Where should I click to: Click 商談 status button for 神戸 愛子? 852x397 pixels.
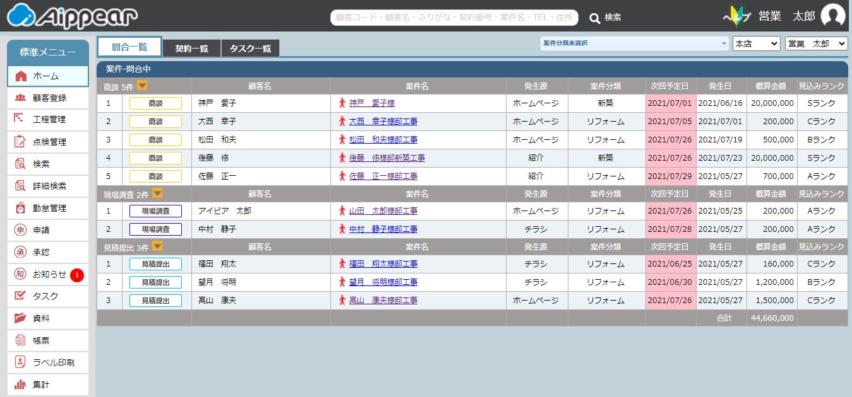pyautogui.click(x=155, y=103)
